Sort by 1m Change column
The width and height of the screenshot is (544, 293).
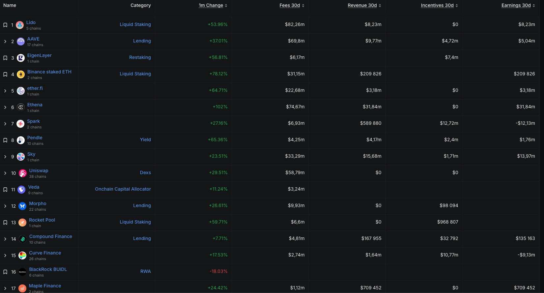coord(213,5)
